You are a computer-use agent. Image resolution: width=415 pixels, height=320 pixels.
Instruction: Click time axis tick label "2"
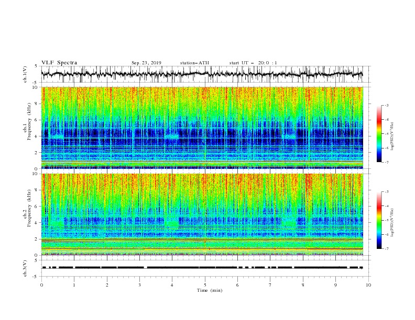point(107,285)
